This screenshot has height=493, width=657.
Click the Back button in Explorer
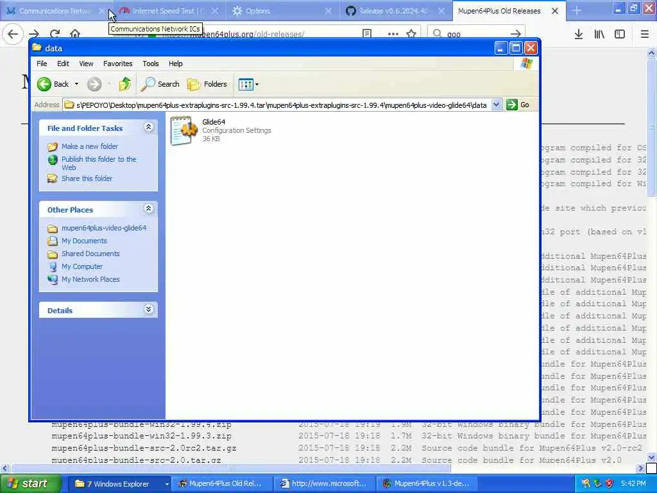click(53, 84)
